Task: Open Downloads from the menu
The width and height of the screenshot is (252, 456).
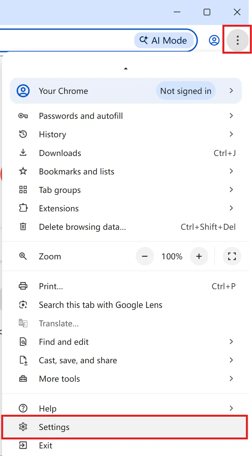Action: click(x=126, y=153)
